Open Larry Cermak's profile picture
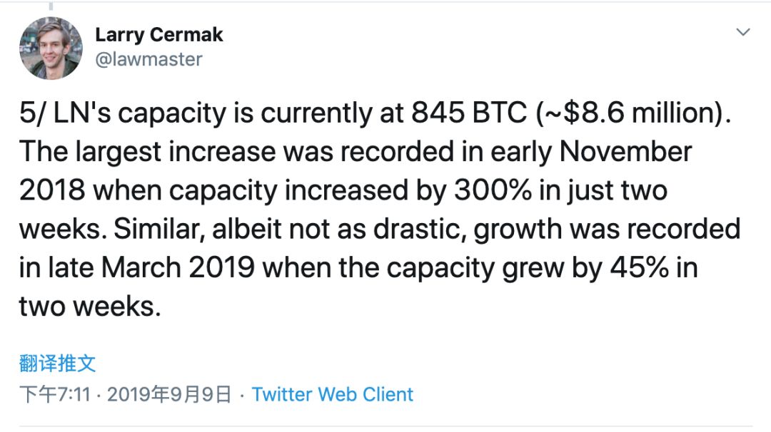Viewport: 771px width, 432px height. click(51, 48)
